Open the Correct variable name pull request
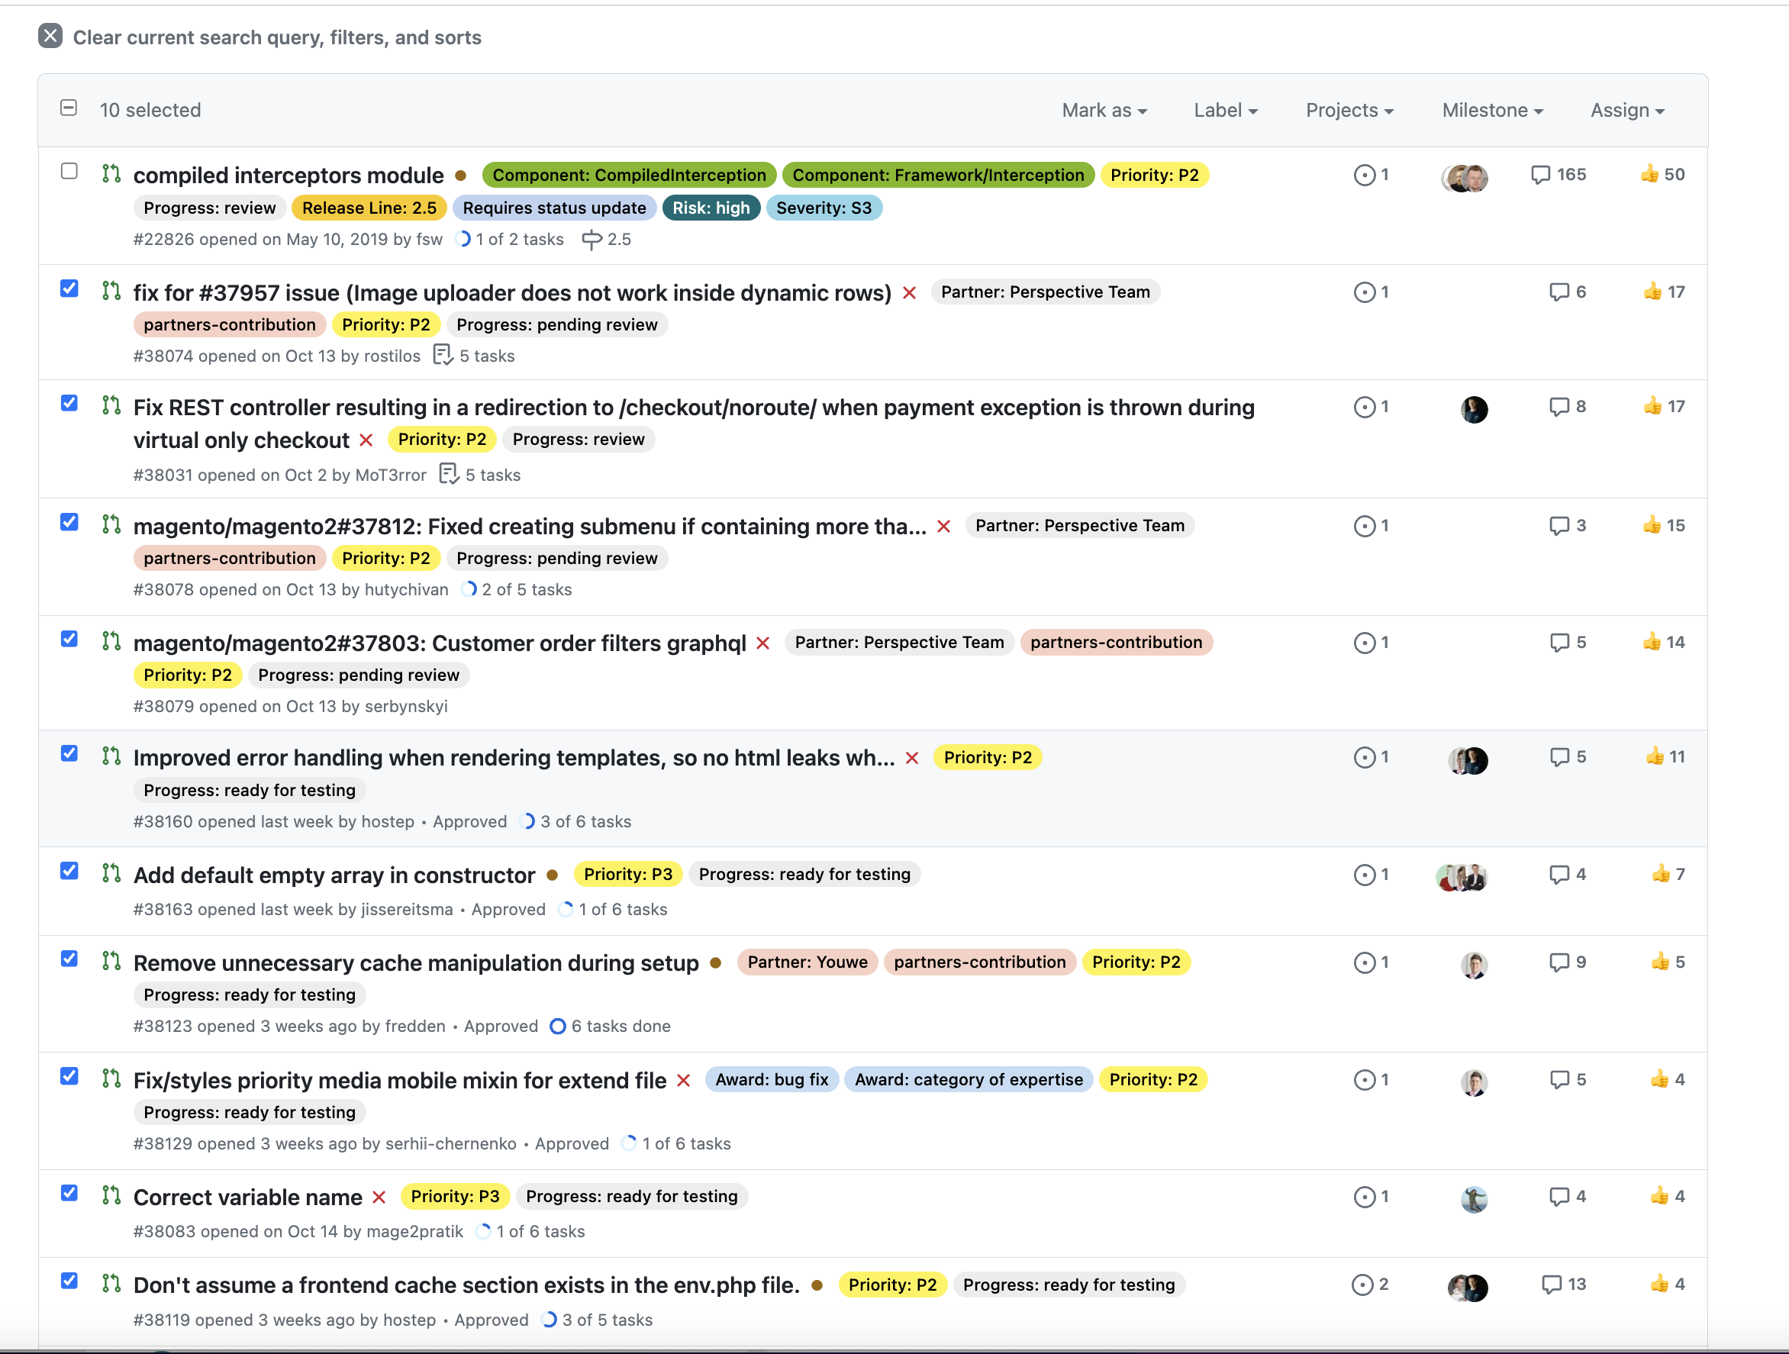Screen dimensions: 1789x1354 click(247, 1197)
